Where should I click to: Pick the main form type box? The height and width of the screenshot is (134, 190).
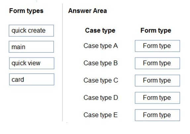click(x=31, y=47)
